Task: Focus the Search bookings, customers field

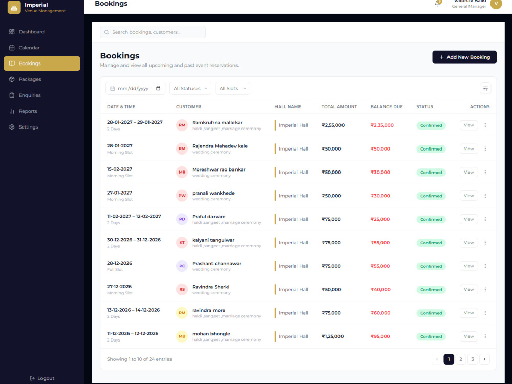Action: (x=153, y=32)
